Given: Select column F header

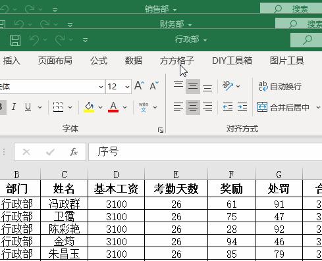Looking at the screenshot, I should (231, 175).
